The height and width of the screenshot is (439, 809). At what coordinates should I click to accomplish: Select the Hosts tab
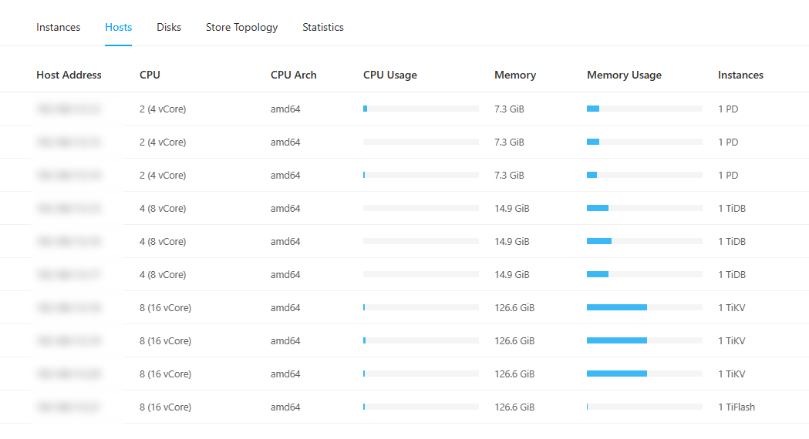tap(118, 27)
